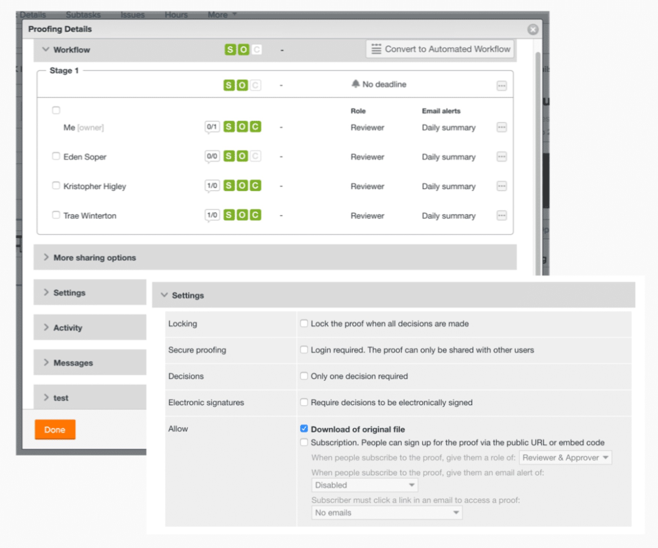Open more options for Eden Soper row

tap(502, 157)
